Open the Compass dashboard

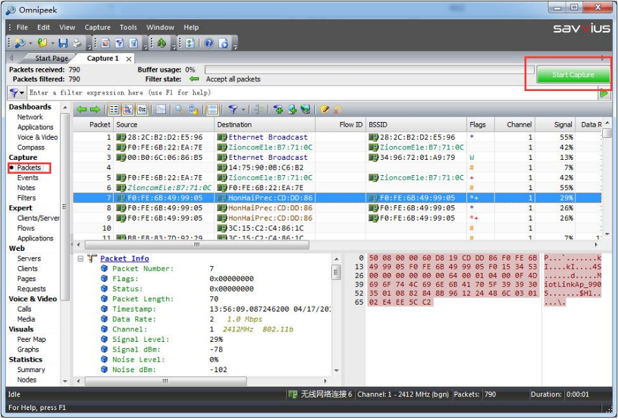[x=31, y=147]
